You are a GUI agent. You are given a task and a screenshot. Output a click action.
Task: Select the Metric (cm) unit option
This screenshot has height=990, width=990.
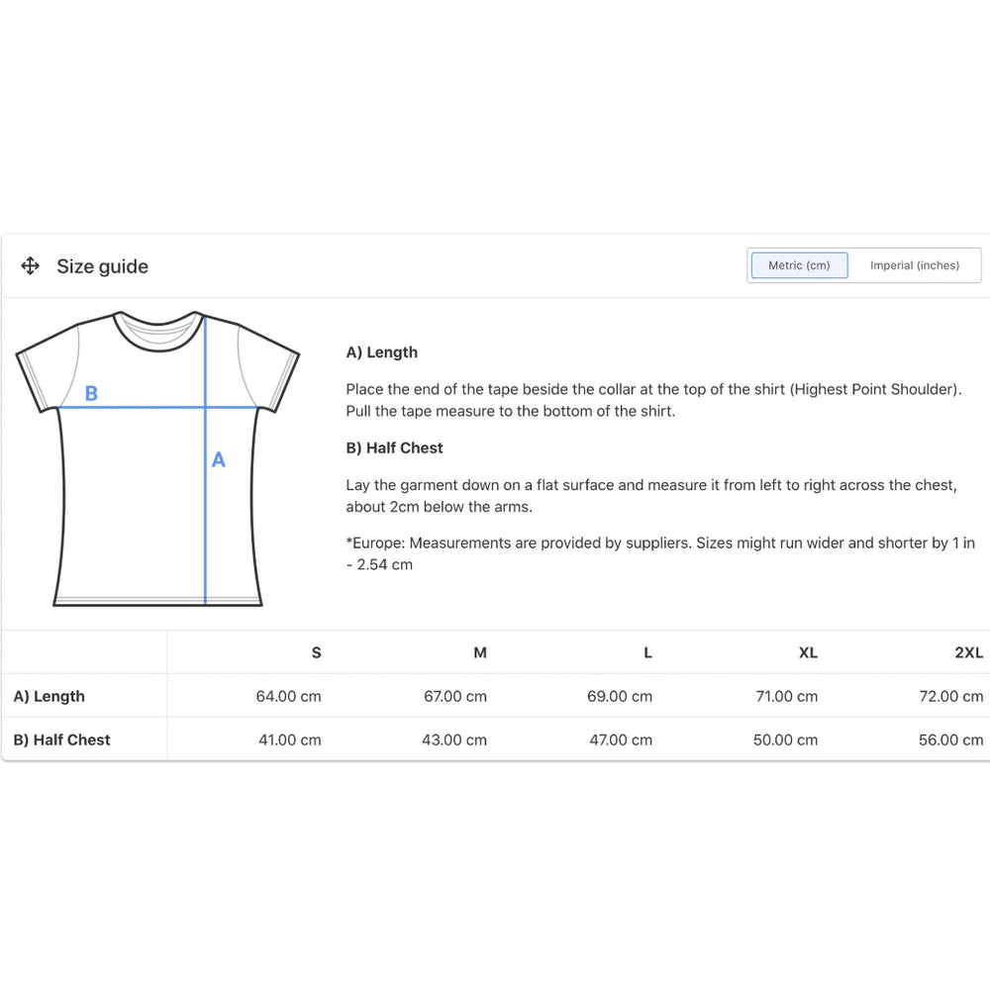click(x=799, y=265)
